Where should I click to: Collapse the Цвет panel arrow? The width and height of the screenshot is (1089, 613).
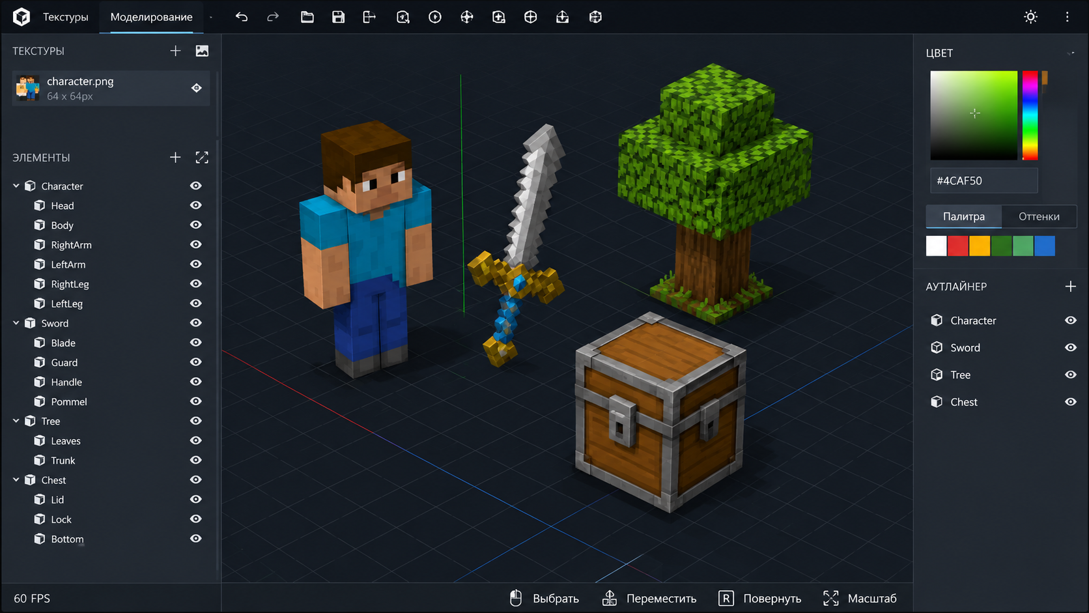coord(1071,53)
